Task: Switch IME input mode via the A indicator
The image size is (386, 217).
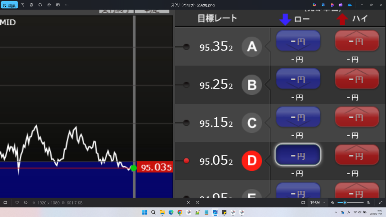Action: click(349, 212)
